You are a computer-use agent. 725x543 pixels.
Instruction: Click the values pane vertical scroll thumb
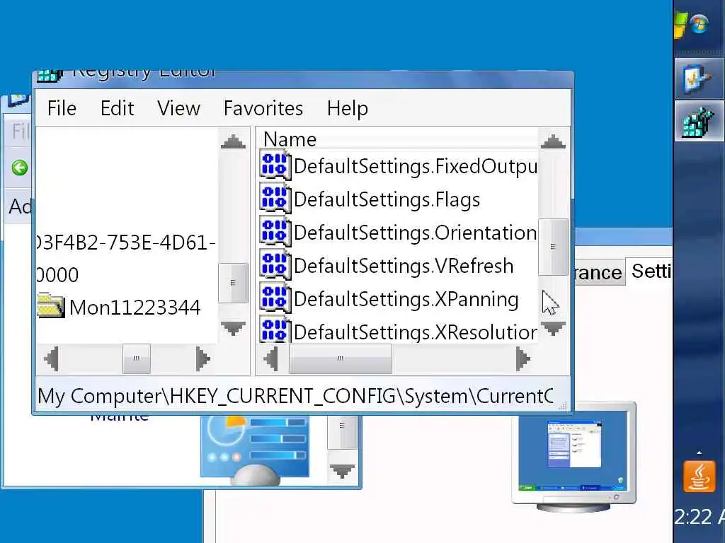553,247
